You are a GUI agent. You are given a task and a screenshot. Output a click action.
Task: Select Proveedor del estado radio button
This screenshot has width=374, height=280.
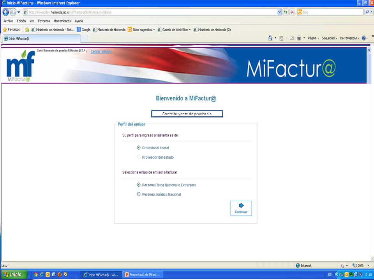pyautogui.click(x=139, y=157)
